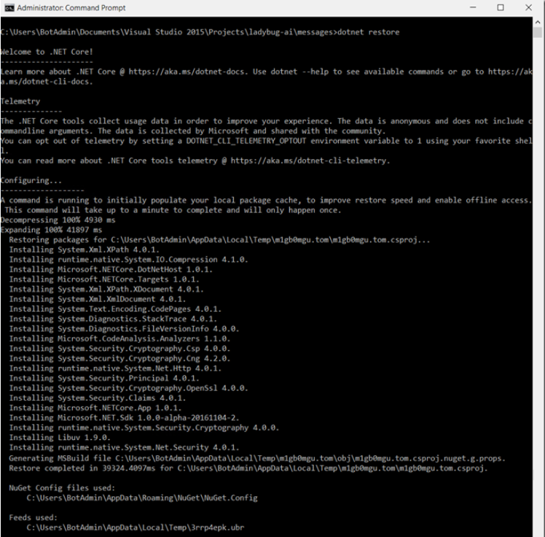Click the scrollbar up arrow
Image resolution: width=545 pixels, height=537 pixels.
(538, 22)
